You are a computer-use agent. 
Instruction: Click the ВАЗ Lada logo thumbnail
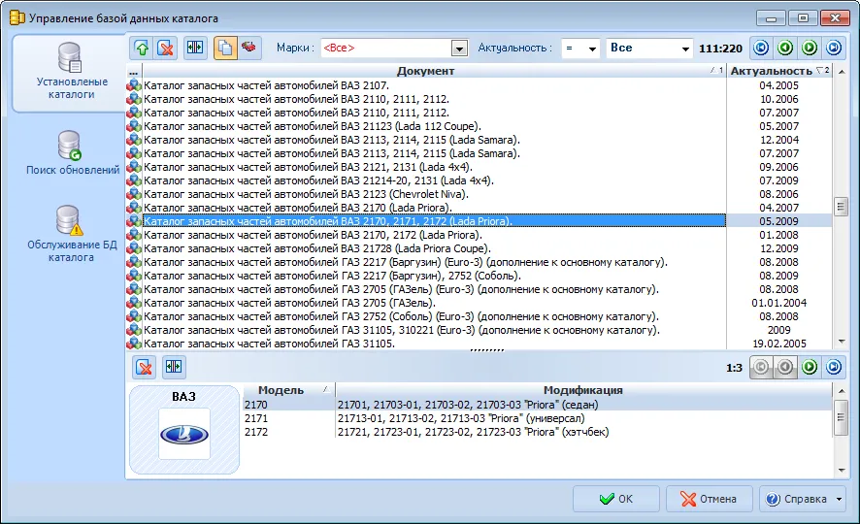[184, 434]
